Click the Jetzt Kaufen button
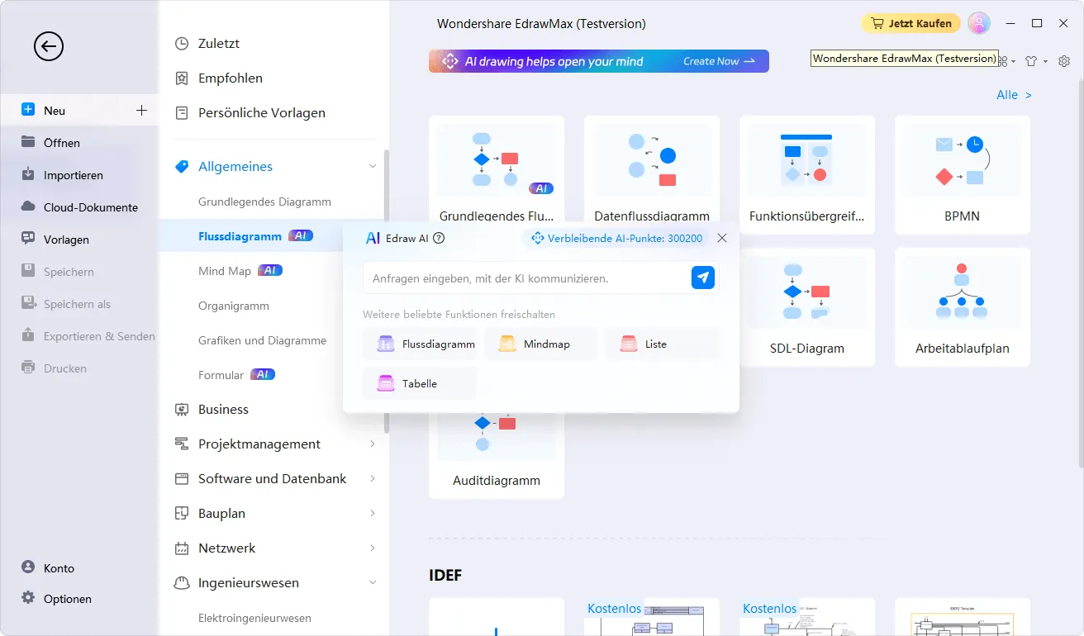Viewport: 1084px width, 636px height. 910,23
